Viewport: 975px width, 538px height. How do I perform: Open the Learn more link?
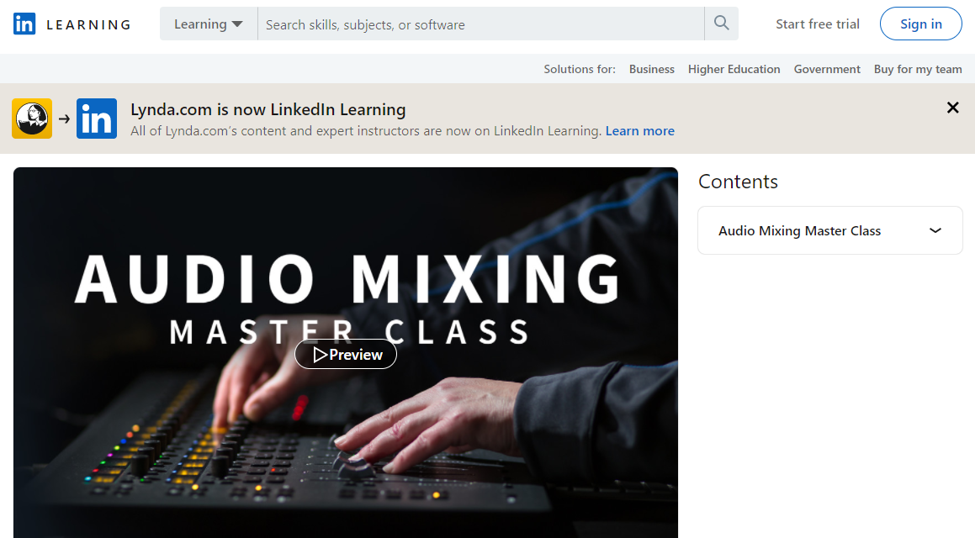(640, 130)
